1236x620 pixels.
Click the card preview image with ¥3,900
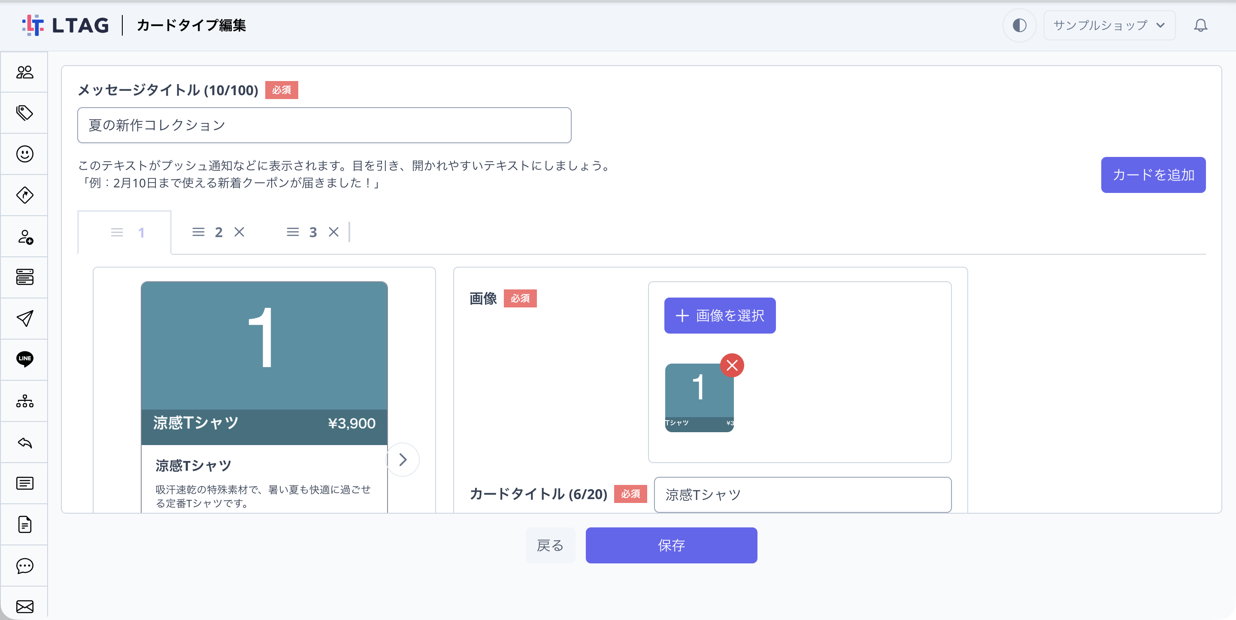(264, 363)
